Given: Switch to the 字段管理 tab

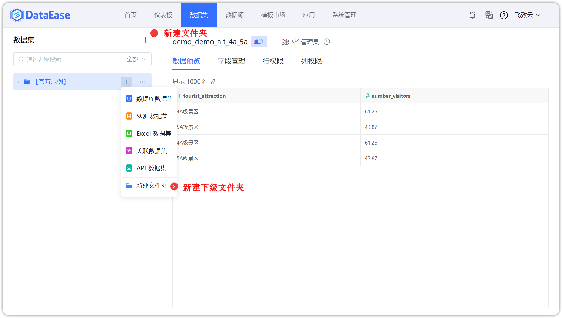Looking at the screenshot, I should coord(231,61).
